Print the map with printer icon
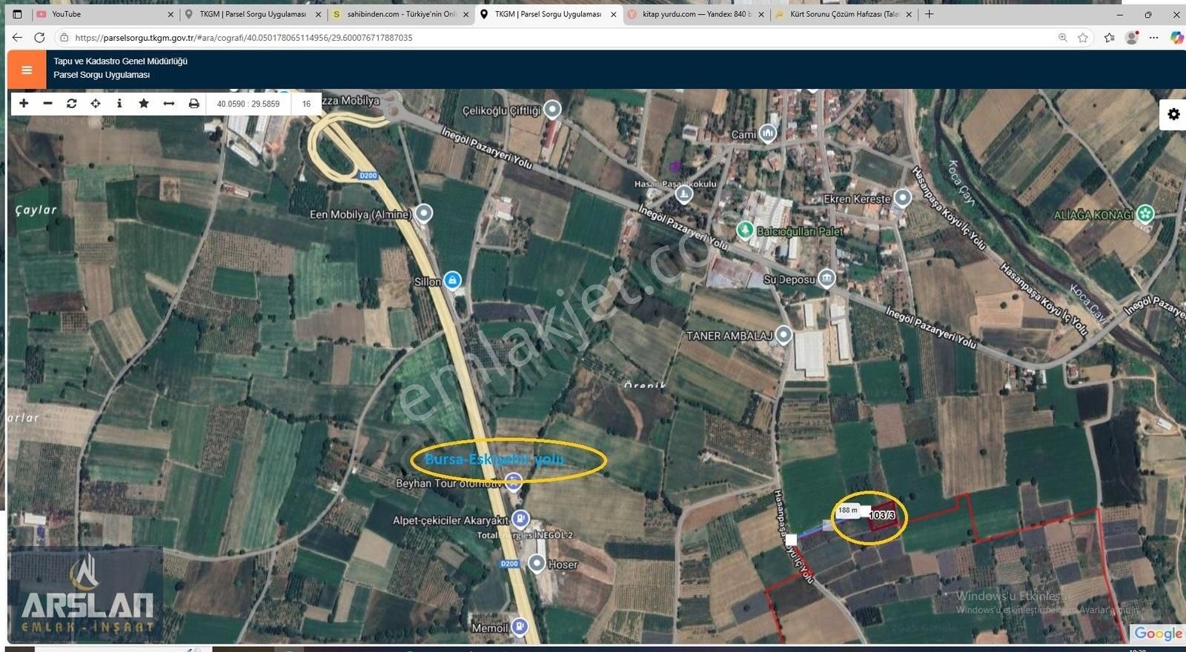This screenshot has height=652, width=1186. (x=193, y=104)
